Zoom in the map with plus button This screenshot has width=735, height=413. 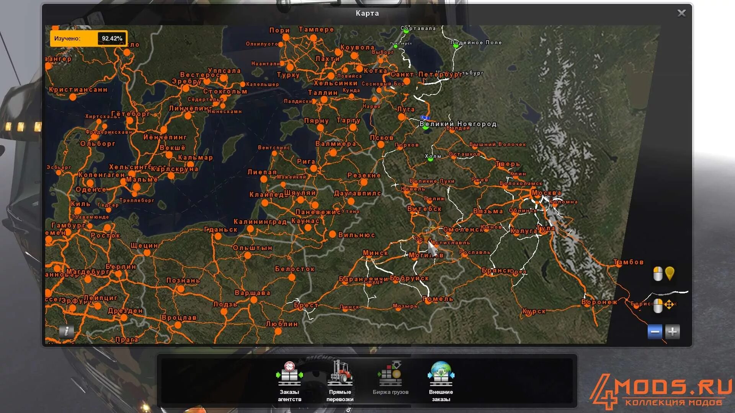click(672, 332)
